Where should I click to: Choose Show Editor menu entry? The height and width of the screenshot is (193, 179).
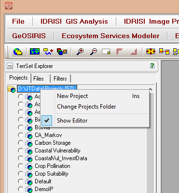[95, 121]
